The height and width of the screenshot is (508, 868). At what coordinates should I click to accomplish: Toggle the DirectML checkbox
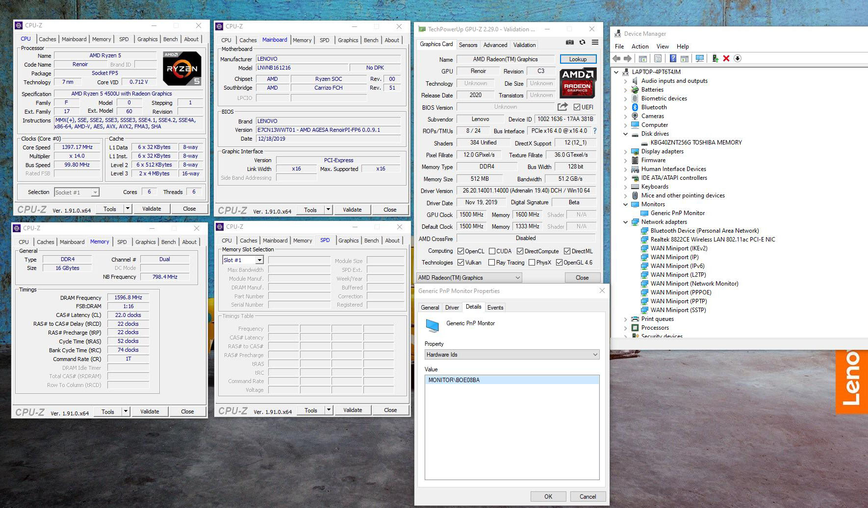coord(567,251)
